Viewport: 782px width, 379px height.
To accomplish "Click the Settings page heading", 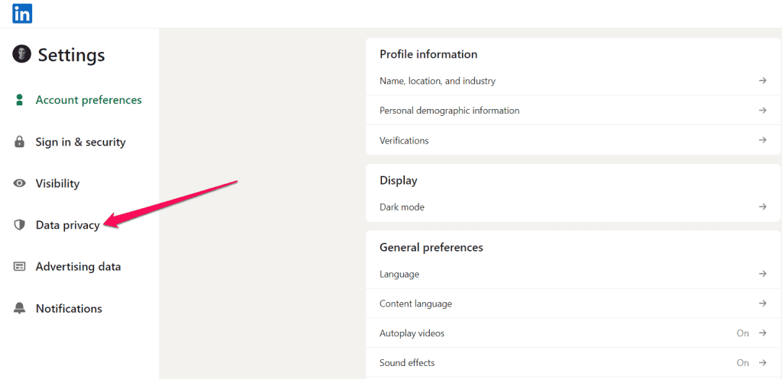I will (71, 54).
